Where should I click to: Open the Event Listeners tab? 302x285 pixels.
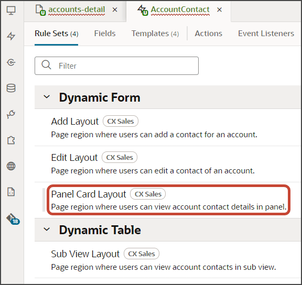coord(266,34)
